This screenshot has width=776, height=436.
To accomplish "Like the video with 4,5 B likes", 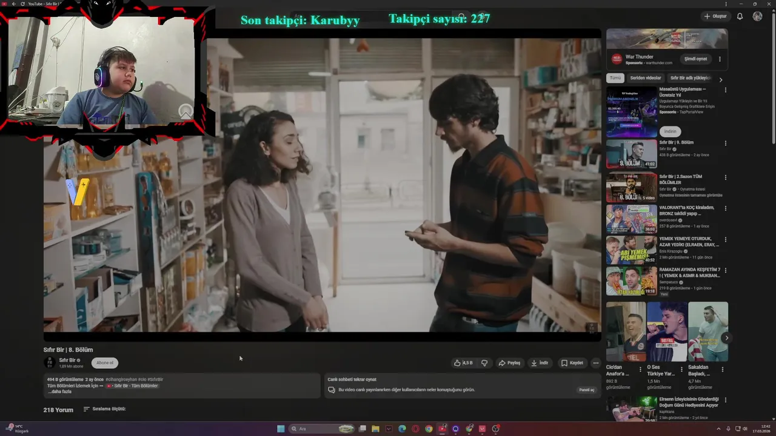I will [463, 363].
